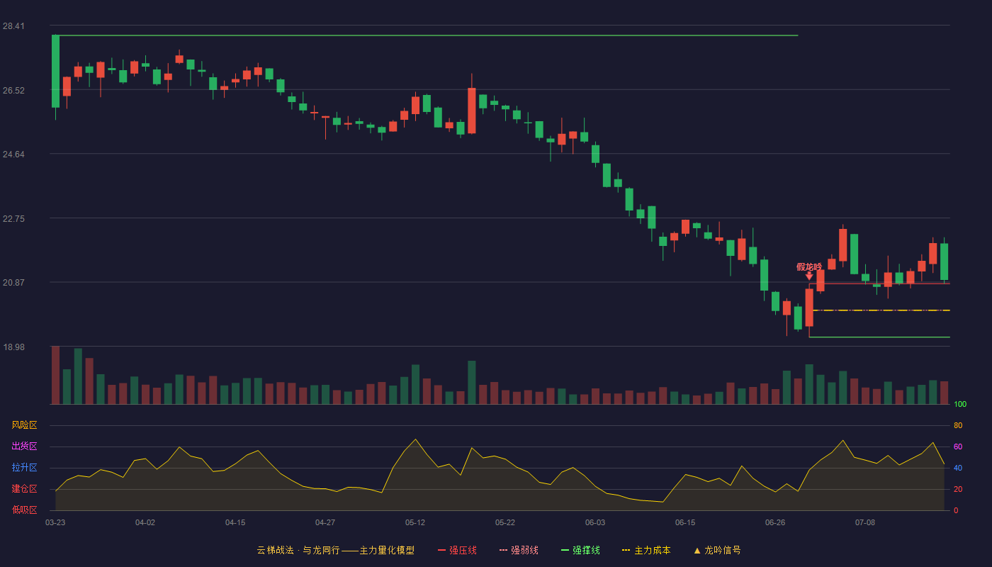Click the first volume bar on left
The width and height of the screenshot is (992, 567).
(x=55, y=375)
